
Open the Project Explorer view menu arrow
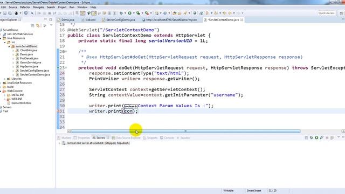click(51, 25)
